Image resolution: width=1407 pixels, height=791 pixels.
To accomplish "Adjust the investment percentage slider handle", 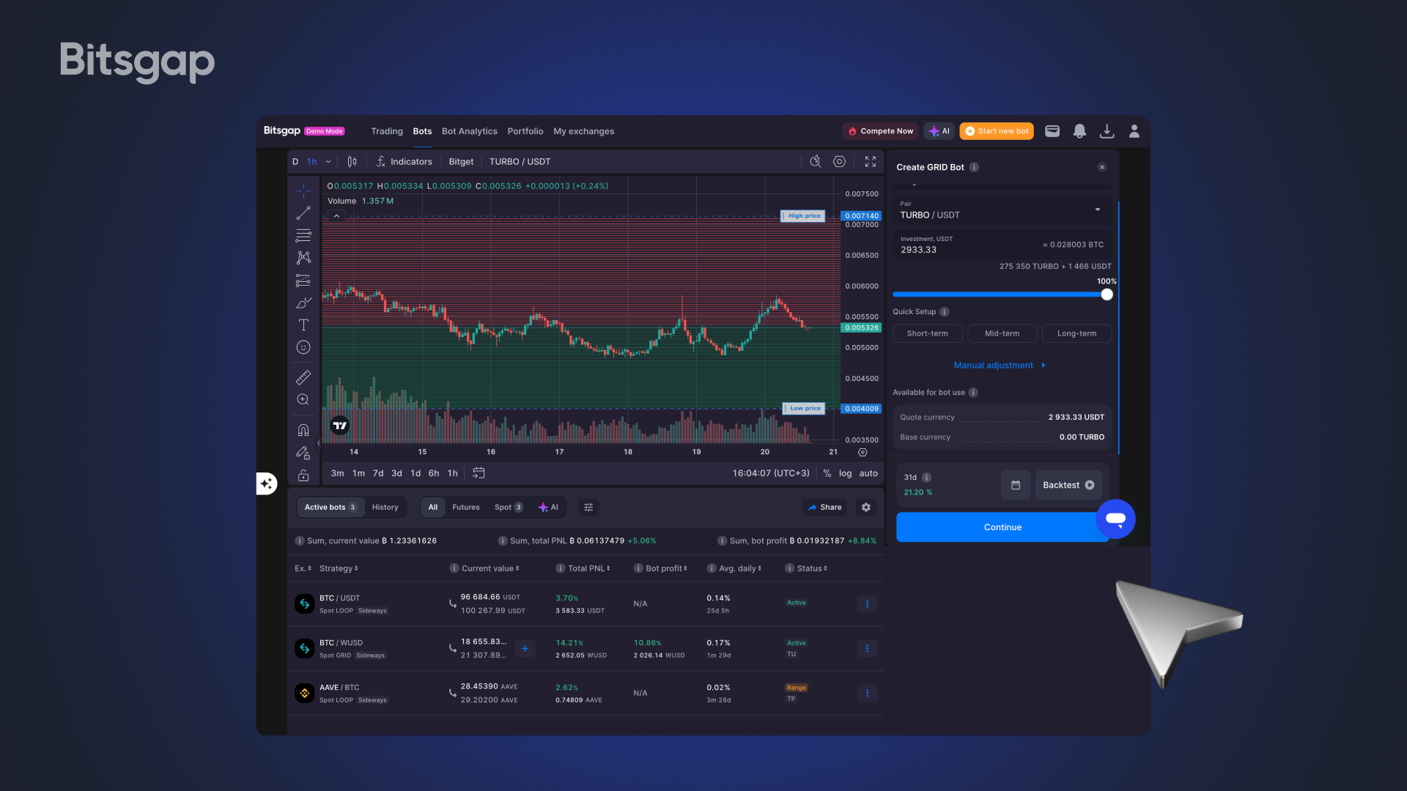I will (x=1107, y=294).
